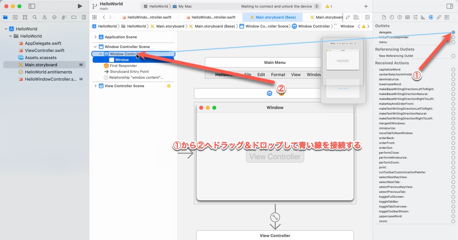Open the Breakpoint navigator
This screenshot has width=458, height=240.
coord(74,17)
